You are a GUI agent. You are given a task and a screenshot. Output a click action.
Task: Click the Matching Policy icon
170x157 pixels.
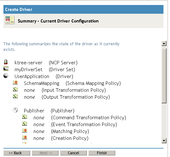25,130
